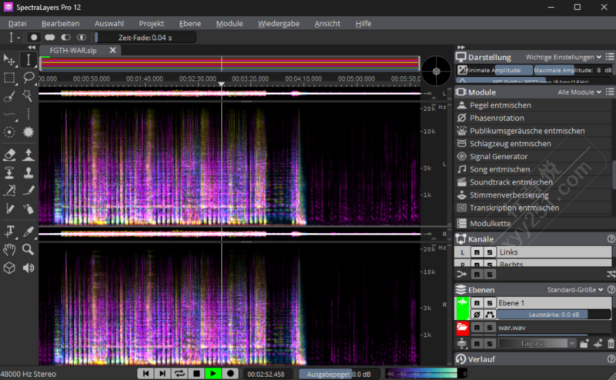616x380 pixels.
Task: Open the Laguna colormap dropdown
Action: coord(537,344)
